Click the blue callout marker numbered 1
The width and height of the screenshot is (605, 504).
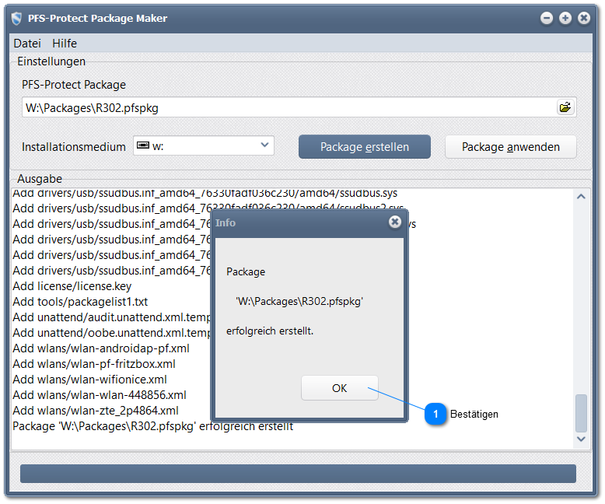click(x=435, y=414)
